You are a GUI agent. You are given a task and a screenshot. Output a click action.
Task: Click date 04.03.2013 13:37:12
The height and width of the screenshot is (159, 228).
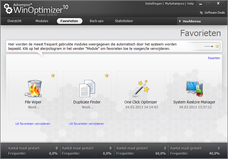(x=196, y=107)
